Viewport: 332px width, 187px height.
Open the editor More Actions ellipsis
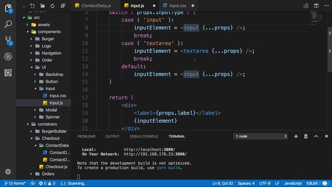[x=326, y=6]
